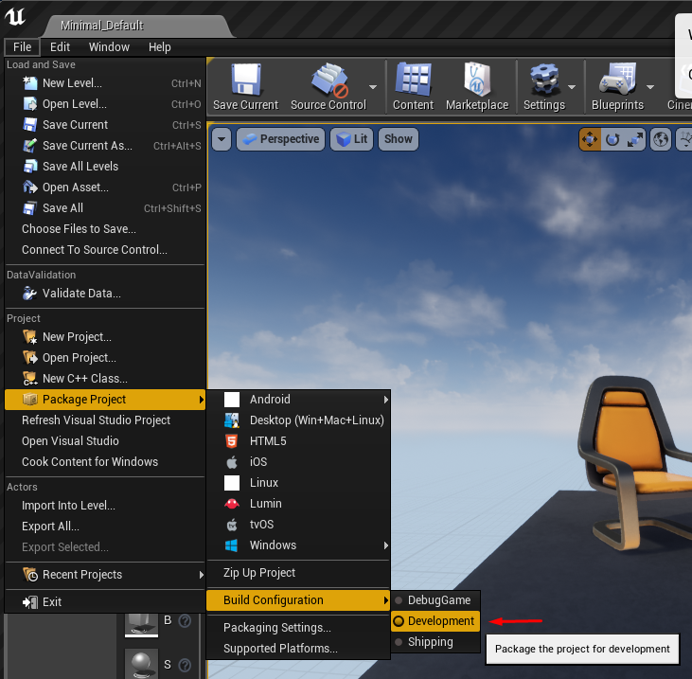Viewport: 692px width, 679px height.
Task: Choose Export All menu entry
Action: (105, 526)
